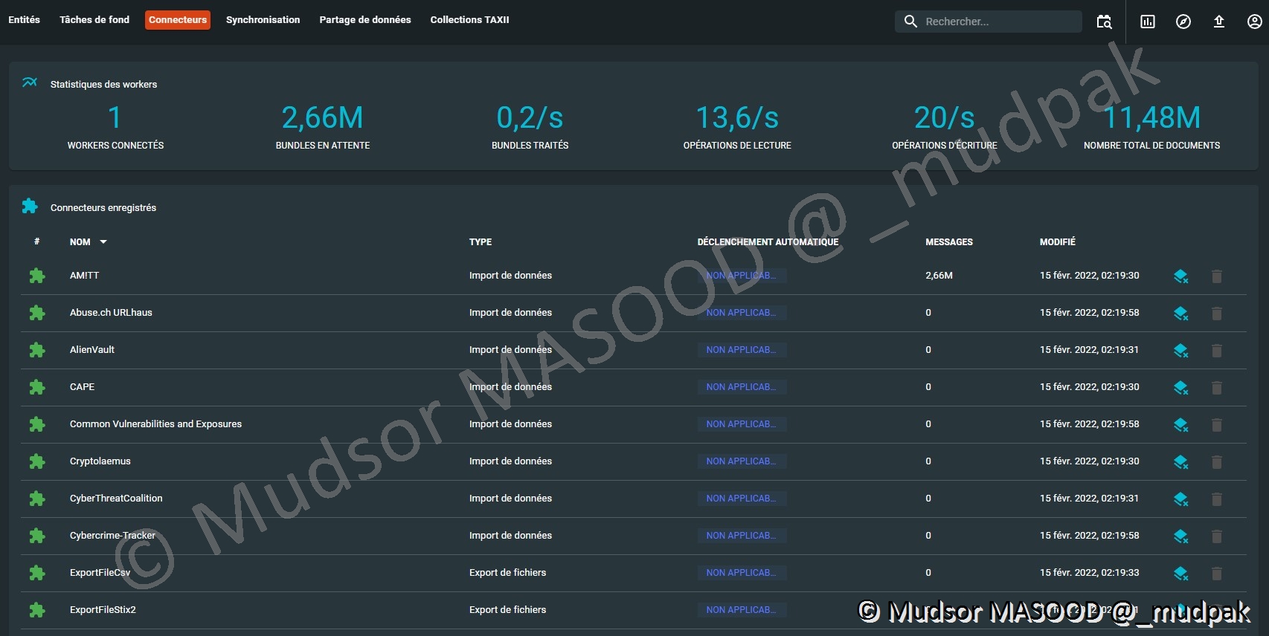Open Partage de données tab
Screen dimensions: 1269x636
point(364,20)
